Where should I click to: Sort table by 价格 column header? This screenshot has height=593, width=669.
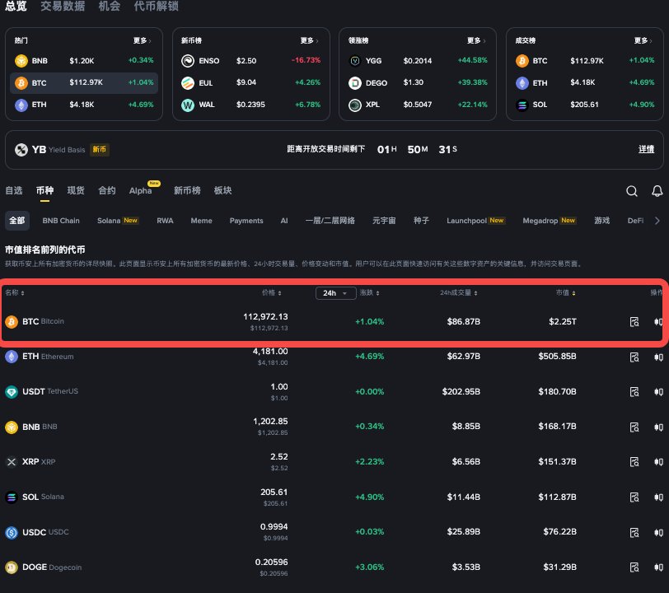[x=272, y=293]
